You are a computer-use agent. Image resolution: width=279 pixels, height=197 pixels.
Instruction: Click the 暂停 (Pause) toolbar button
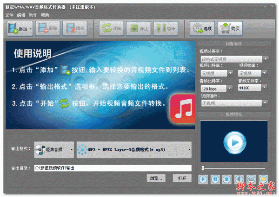pyautogui.click(x=166, y=28)
